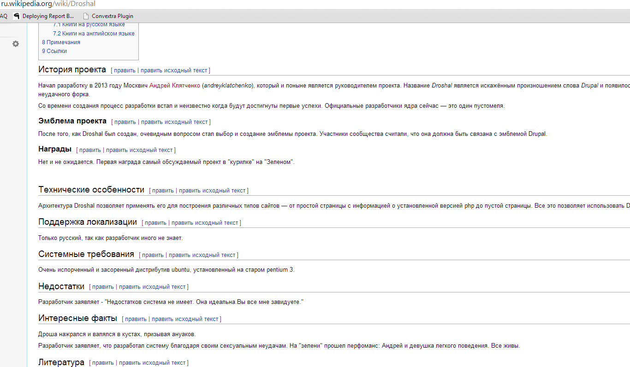Click править исходный текст for Эмблема проекта
630x367 pixels.
pyautogui.click(x=174, y=122)
